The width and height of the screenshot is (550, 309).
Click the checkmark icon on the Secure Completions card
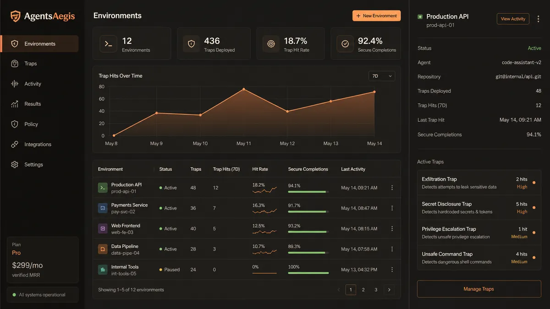(345, 44)
